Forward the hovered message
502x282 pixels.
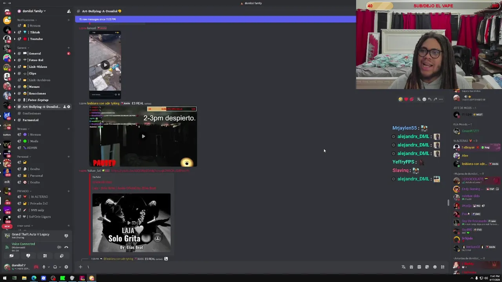pos(435,99)
